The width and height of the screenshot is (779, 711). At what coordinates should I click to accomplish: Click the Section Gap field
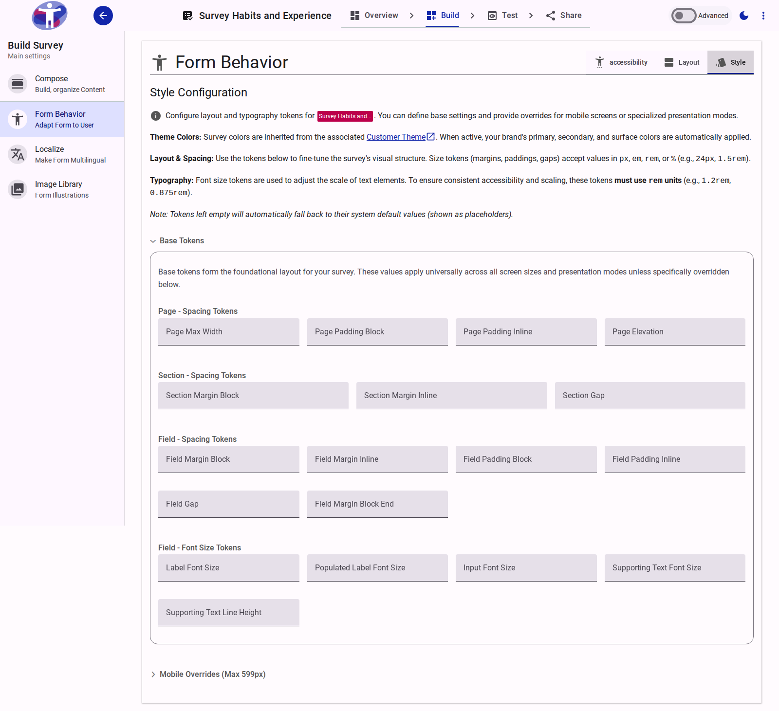click(x=650, y=396)
